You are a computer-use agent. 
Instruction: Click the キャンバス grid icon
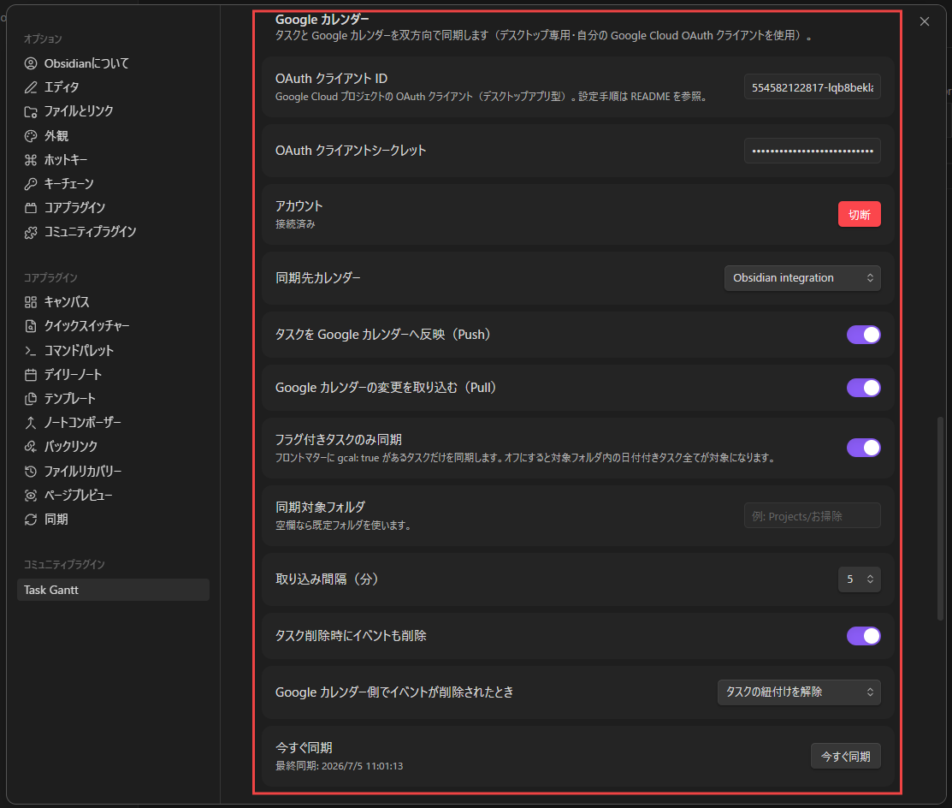point(30,302)
